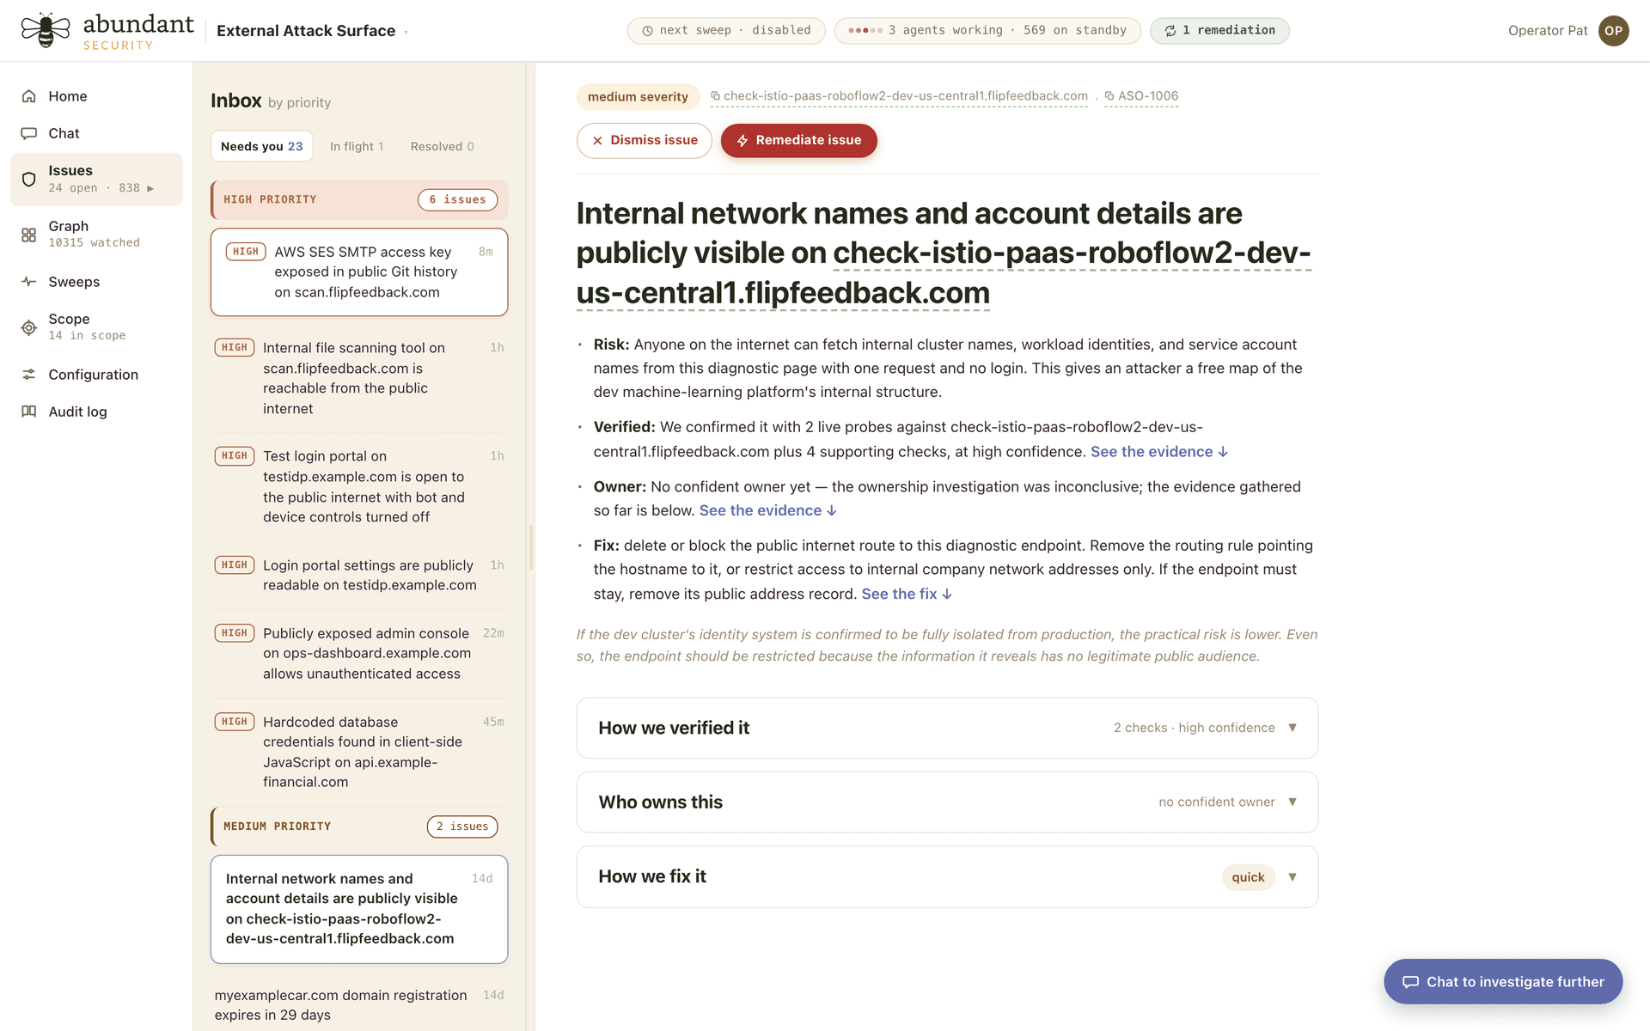The height and width of the screenshot is (1031, 1650).
Task: Open the Operator Pat OP avatar
Action: pos(1613,31)
